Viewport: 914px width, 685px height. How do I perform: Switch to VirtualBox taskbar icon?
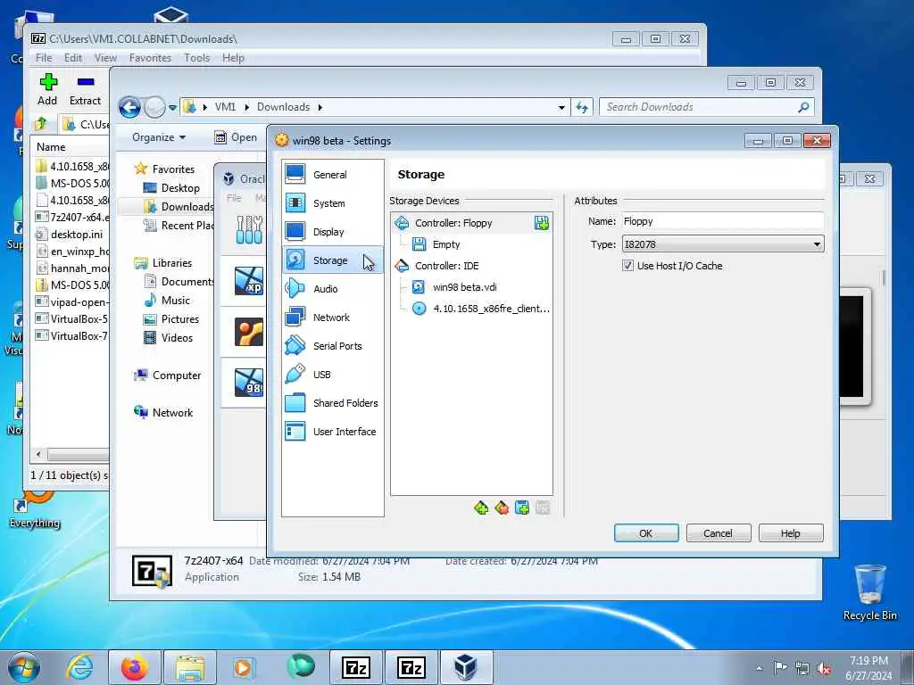(x=466, y=667)
